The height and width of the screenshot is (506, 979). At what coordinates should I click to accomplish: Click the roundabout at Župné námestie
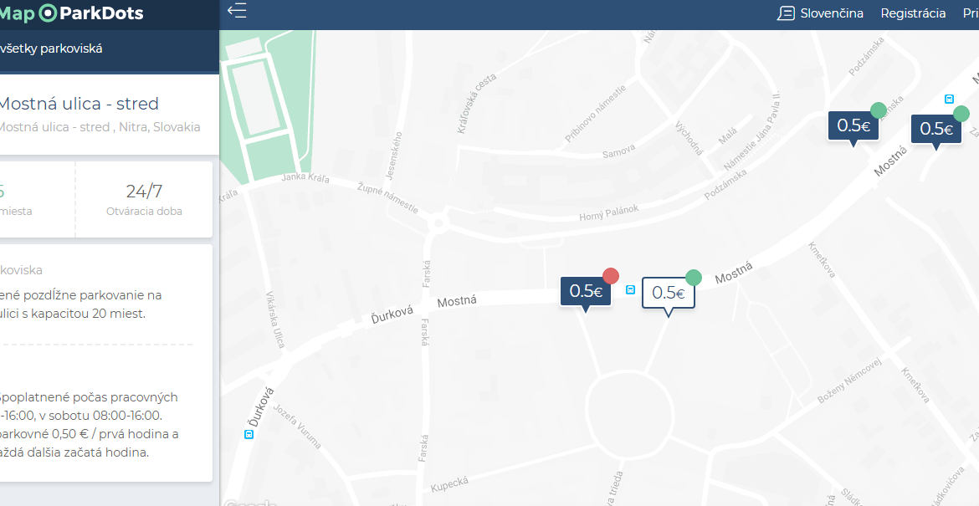[x=438, y=223]
